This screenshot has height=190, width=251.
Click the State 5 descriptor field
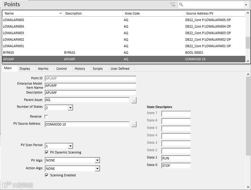point(176,129)
